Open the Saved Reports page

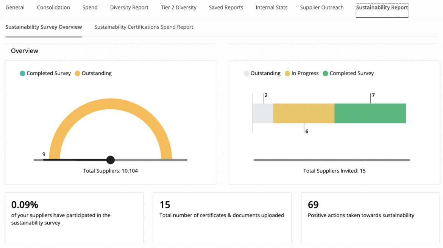226,7
